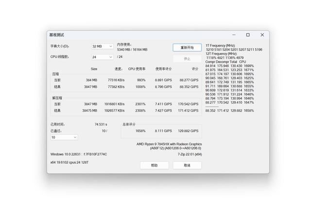Expand the CPU threads dropdown set to 24
Screen dimensions: 311x208
pyautogui.click(x=103, y=57)
